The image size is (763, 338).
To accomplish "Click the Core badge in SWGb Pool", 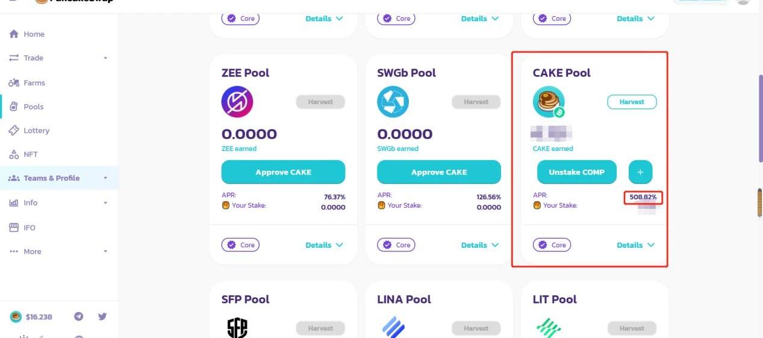I will 396,245.
